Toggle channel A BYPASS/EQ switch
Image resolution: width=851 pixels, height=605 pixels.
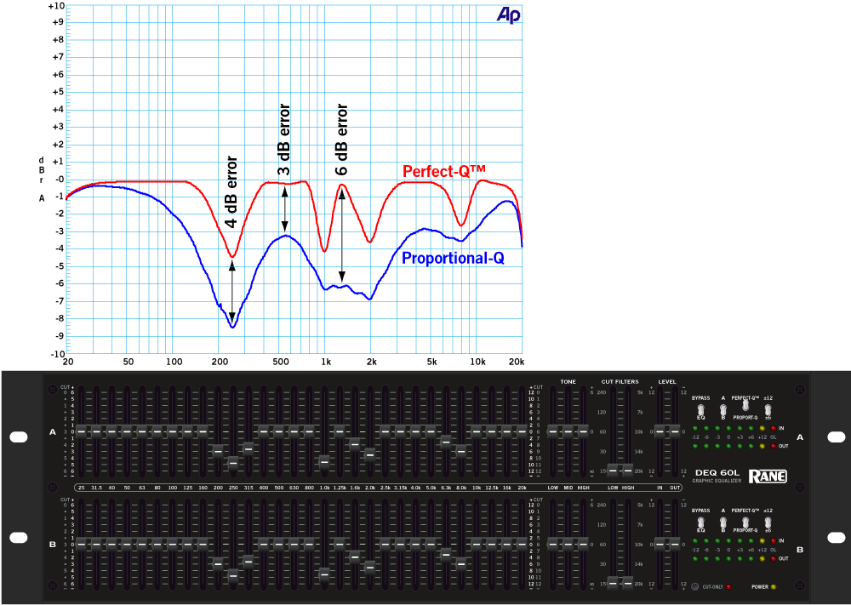tap(700, 408)
